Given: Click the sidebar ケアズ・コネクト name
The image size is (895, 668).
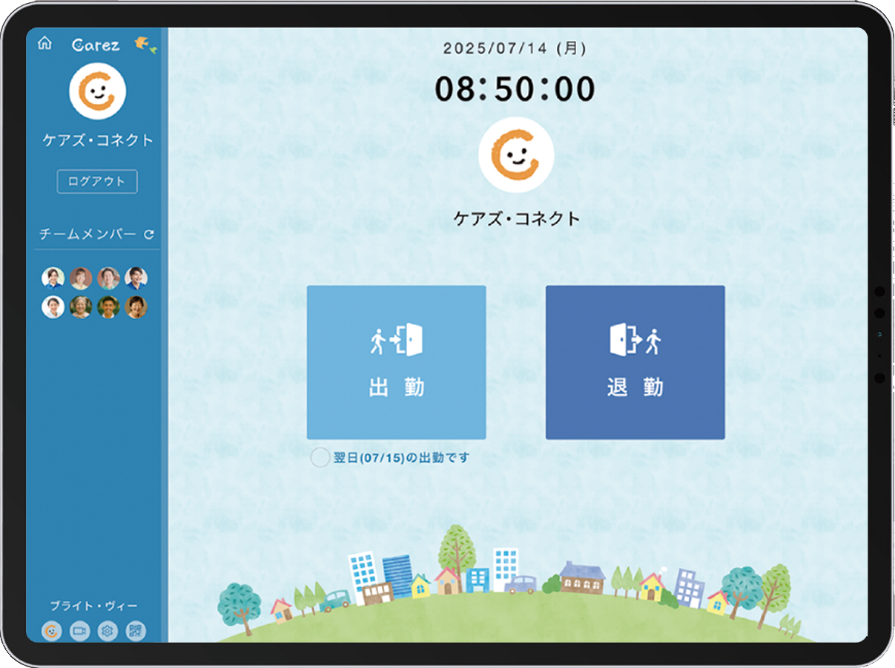Looking at the screenshot, I should 98,140.
